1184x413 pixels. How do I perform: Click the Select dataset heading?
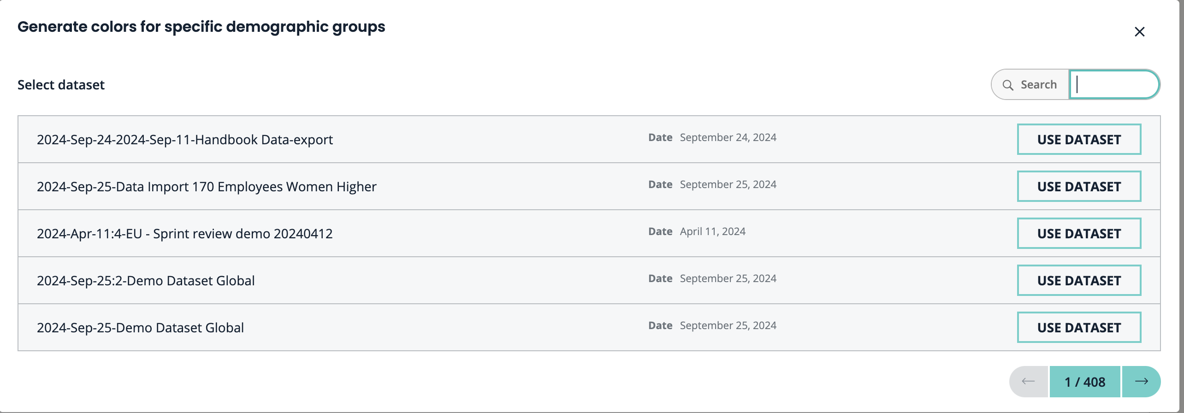coord(61,85)
